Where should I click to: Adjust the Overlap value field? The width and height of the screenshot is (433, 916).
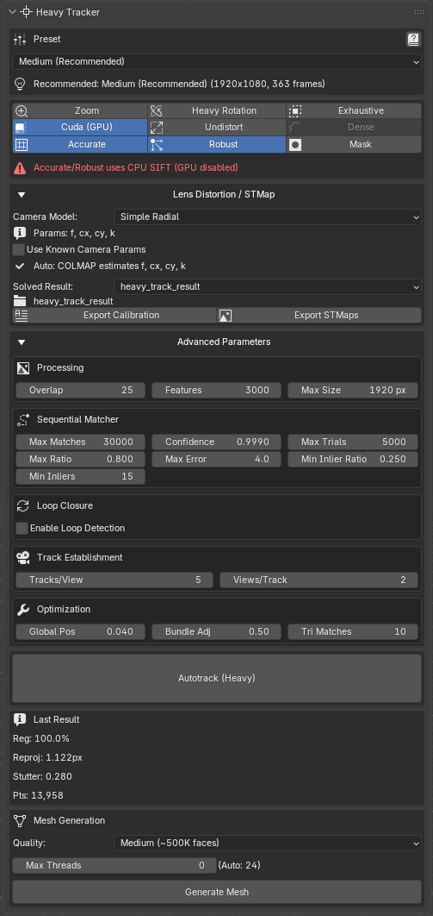coord(80,390)
